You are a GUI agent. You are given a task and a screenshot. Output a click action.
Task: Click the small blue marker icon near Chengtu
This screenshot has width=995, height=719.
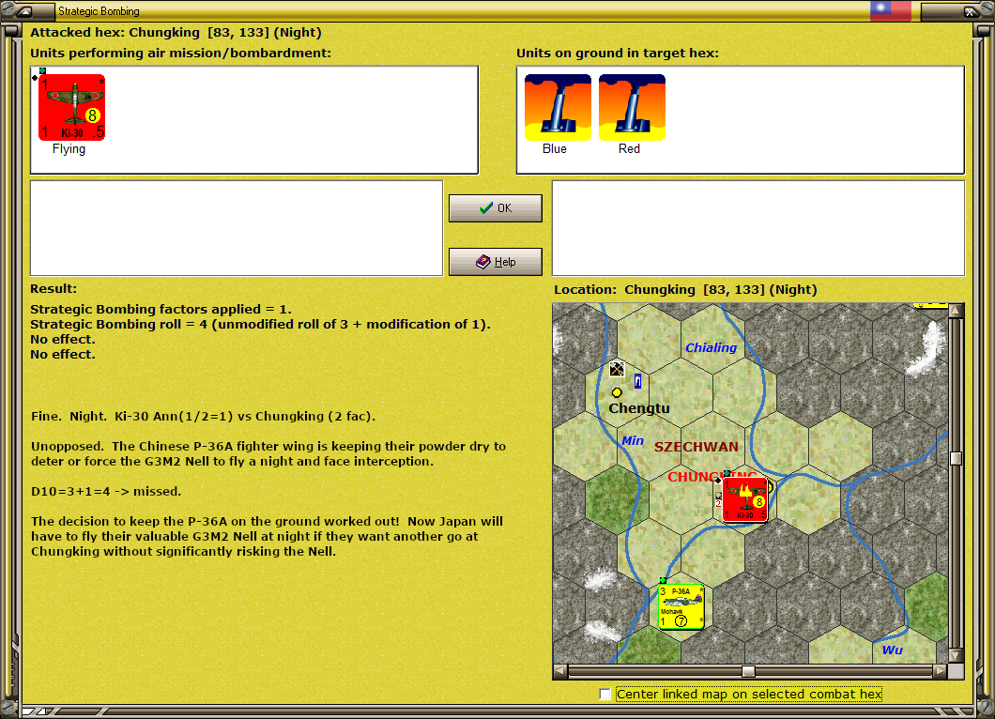coord(637,381)
